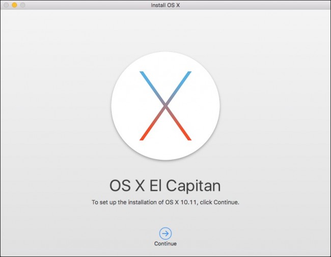
Task: Minimize the Install OS X window
Action: [x=14, y=5]
